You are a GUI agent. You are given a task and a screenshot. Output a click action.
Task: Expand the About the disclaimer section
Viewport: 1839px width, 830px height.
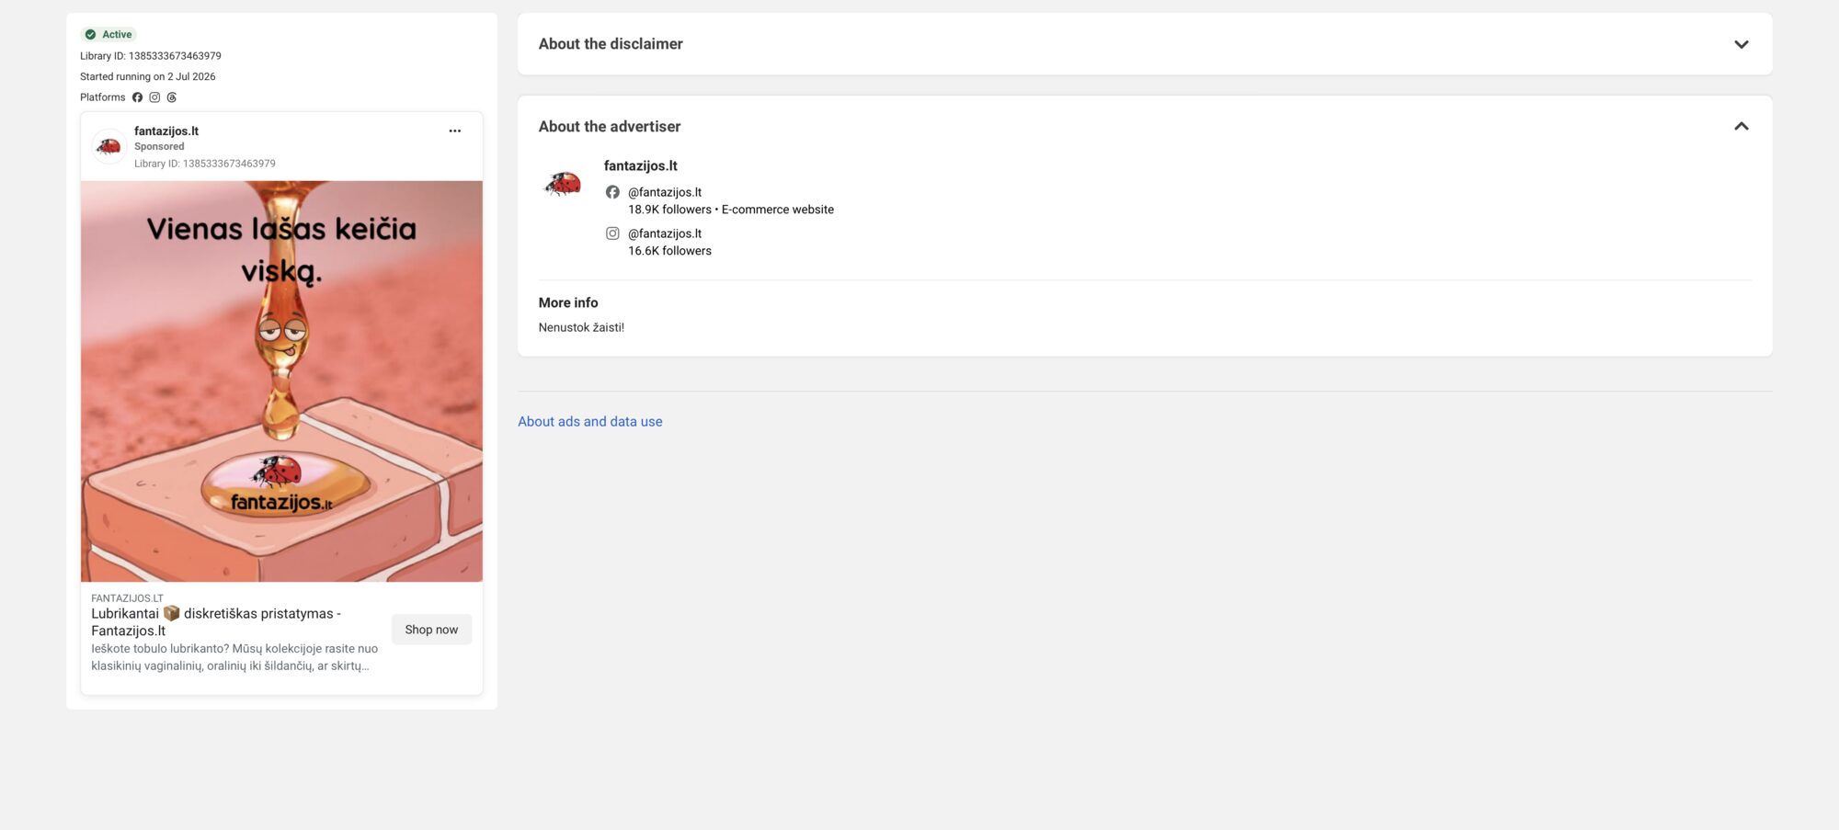1741,44
